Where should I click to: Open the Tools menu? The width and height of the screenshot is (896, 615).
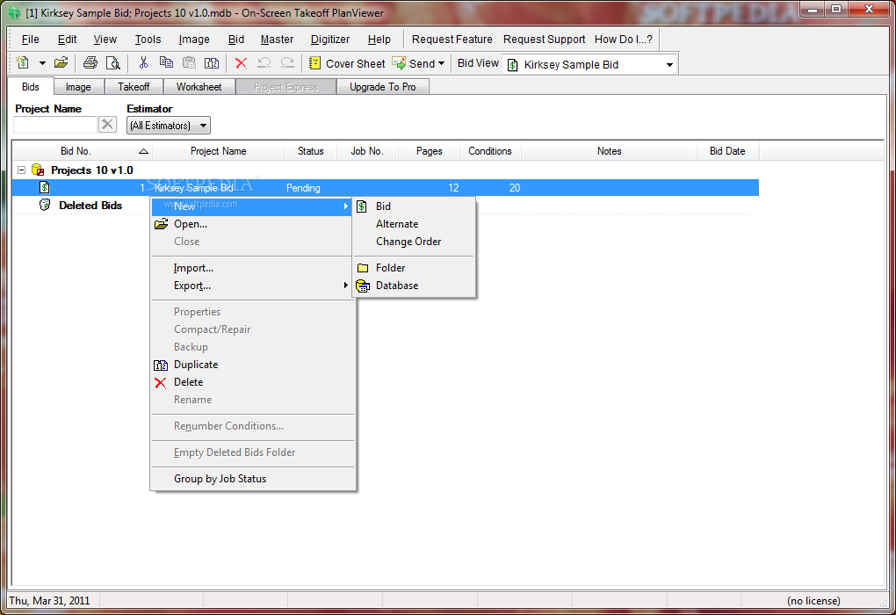tap(148, 40)
